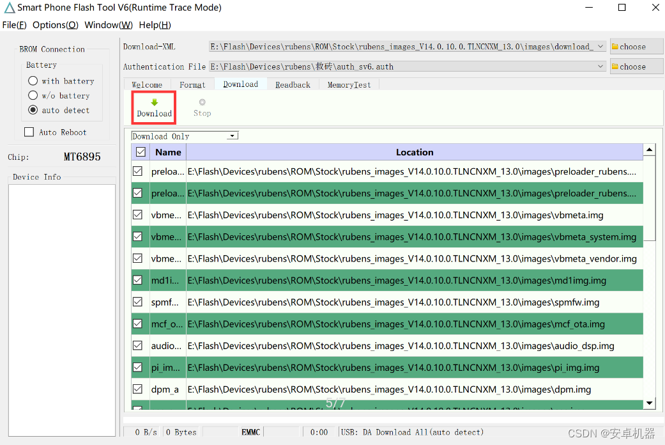This screenshot has height=445, width=665.
Task: Toggle the select-all checkbox in table header
Action: click(141, 152)
